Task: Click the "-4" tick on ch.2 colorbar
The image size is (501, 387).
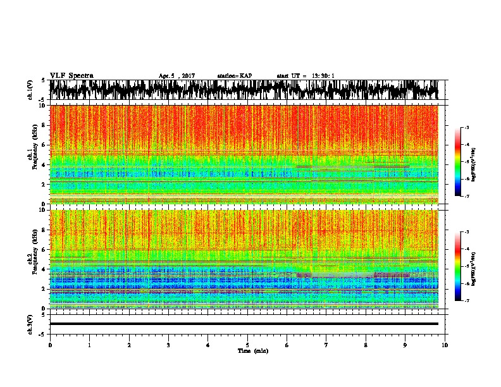Action: click(x=467, y=249)
